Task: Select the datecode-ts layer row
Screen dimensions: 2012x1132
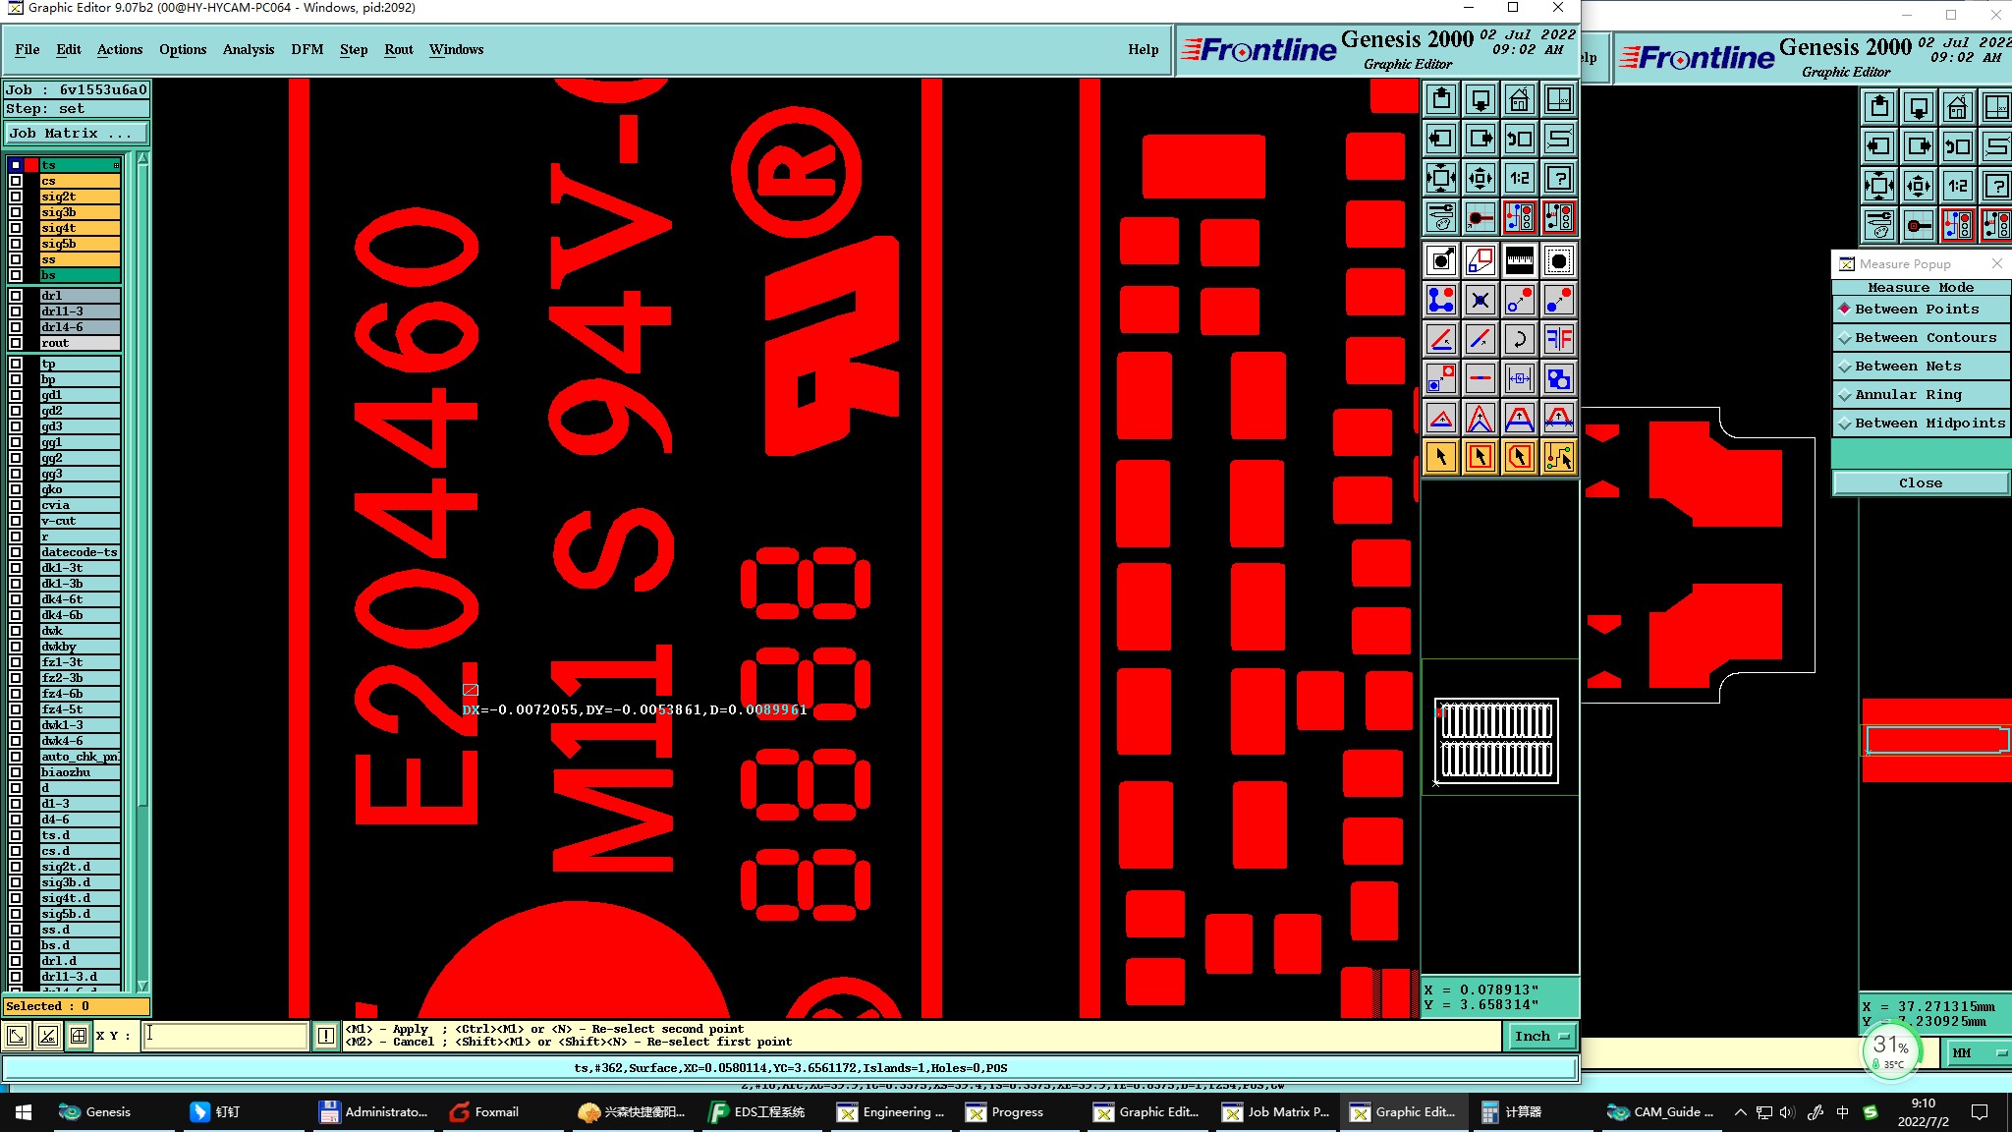Action: click(80, 552)
